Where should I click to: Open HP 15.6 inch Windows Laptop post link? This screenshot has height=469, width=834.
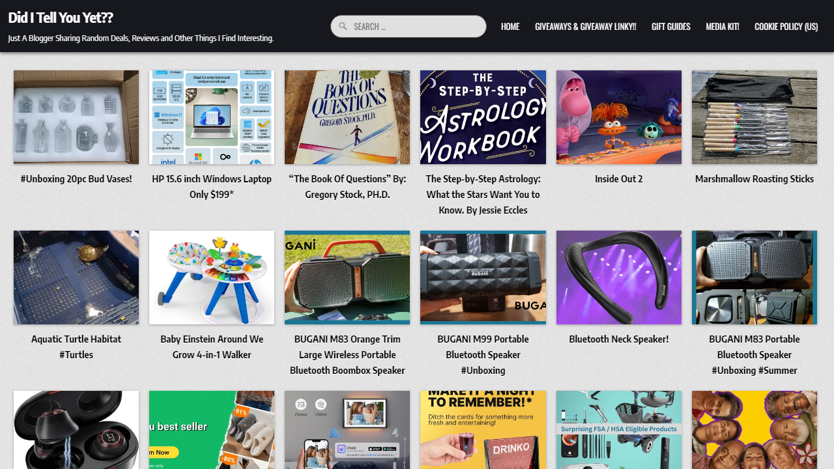[212, 186]
